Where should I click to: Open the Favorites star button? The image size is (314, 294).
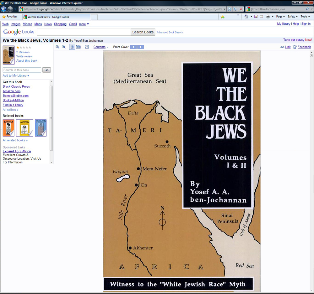[10, 17]
